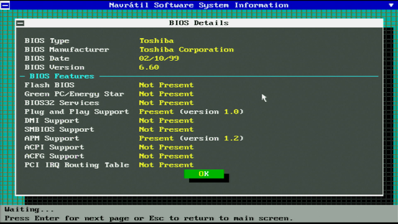The height and width of the screenshot is (224, 398).
Task: Click Not Present beside Flash BIOS
Action: tap(166, 85)
